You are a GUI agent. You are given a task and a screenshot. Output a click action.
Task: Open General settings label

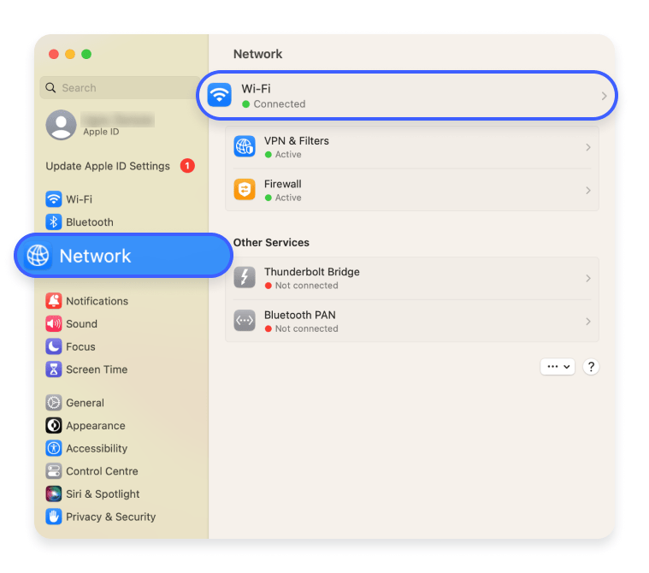coord(85,403)
